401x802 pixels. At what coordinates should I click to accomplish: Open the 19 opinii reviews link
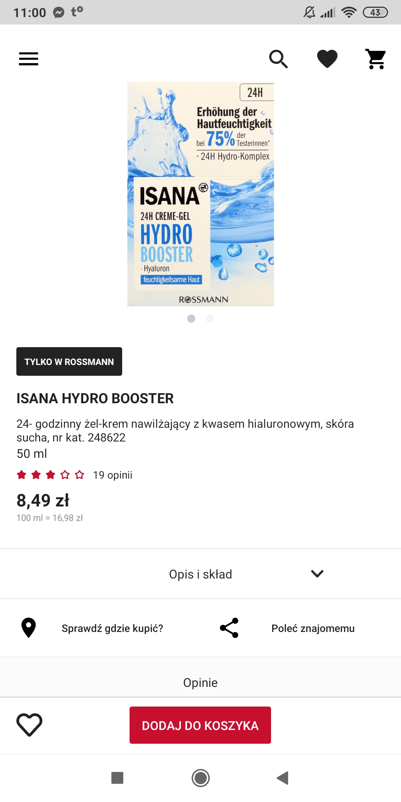[x=113, y=475]
